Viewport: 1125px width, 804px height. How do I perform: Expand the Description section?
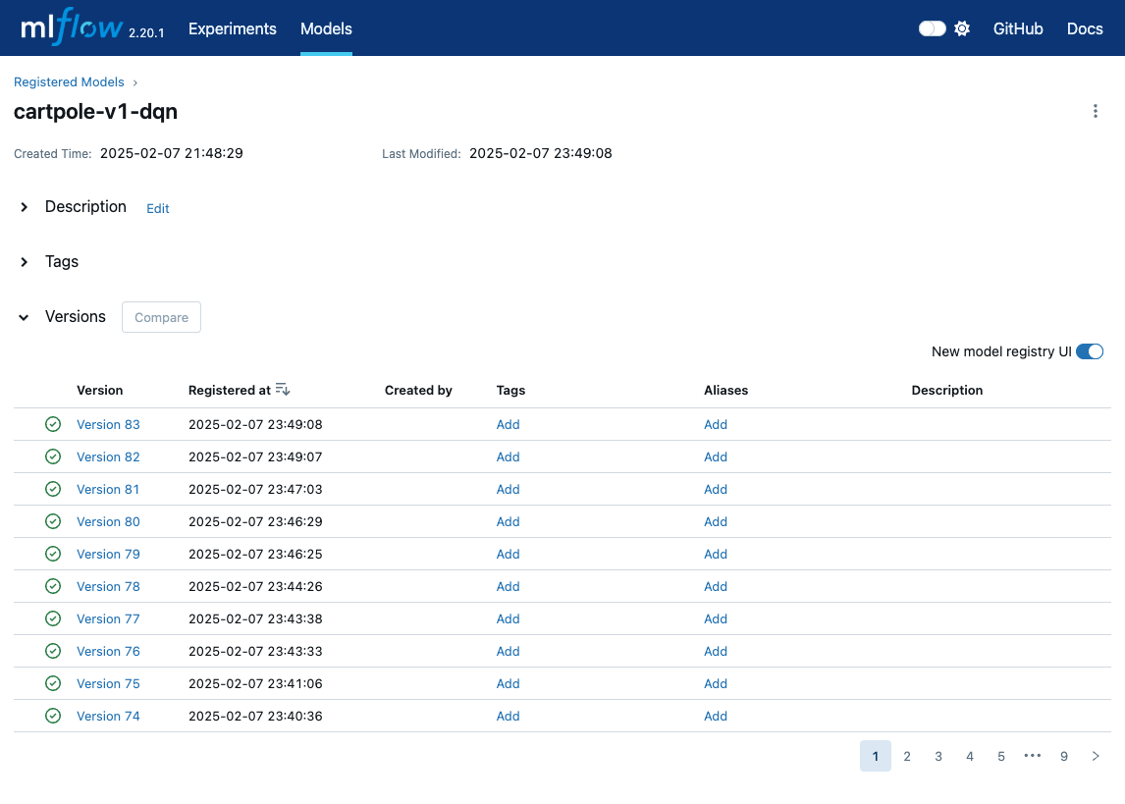25,207
